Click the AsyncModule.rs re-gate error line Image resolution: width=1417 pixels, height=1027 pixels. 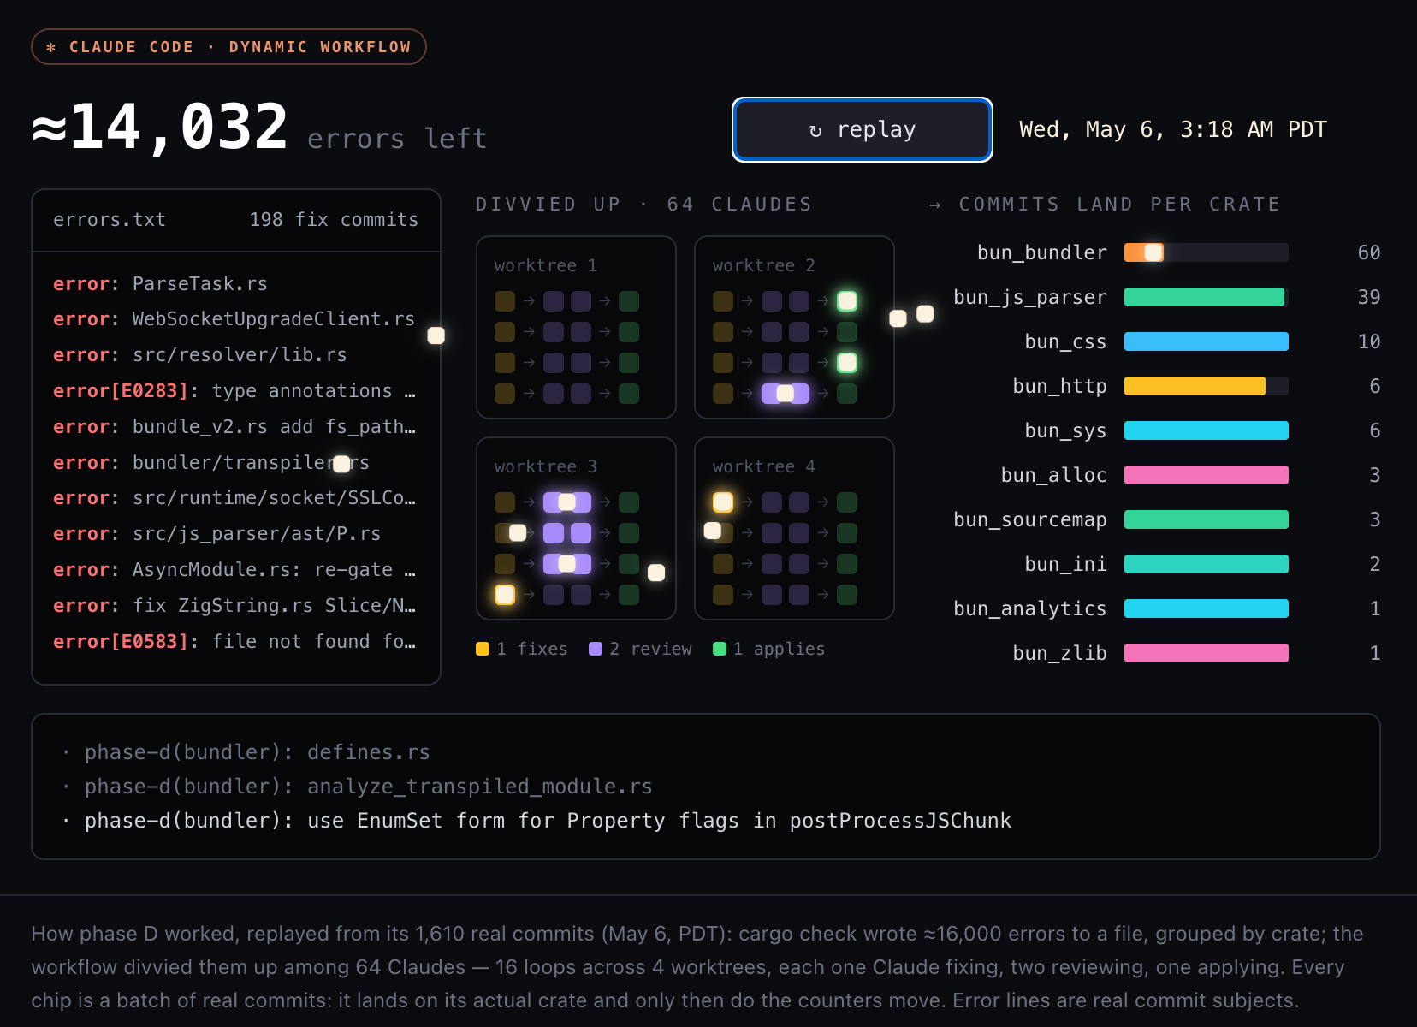coord(234,570)
